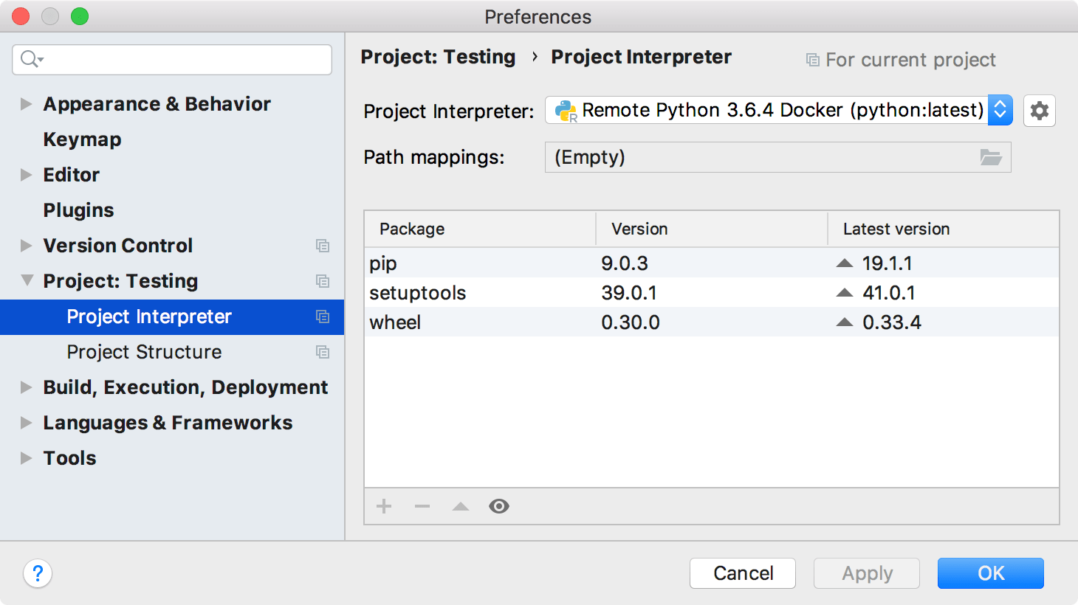The image size is (1078, 605).
Task: Select Project Structure in the sidebar
Action: 145,352
